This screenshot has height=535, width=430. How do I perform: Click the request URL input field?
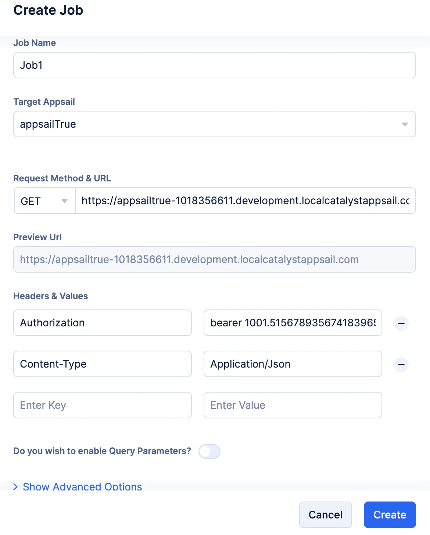(x=245, y=201)
